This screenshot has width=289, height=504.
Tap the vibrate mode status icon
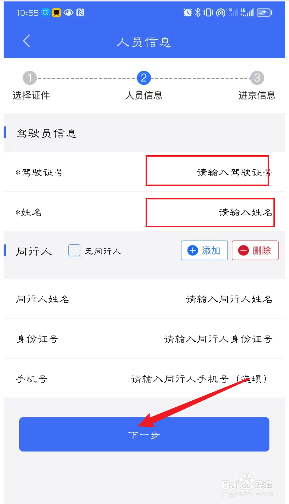coord(208,13)
